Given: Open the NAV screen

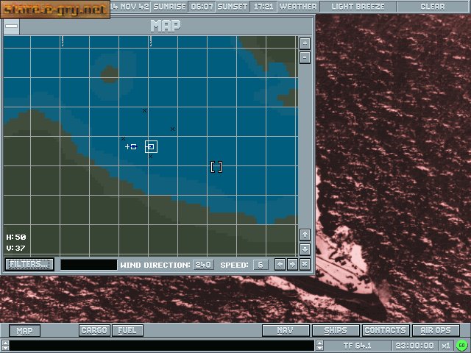Looking at the screenshot, I should pos(286,330).
